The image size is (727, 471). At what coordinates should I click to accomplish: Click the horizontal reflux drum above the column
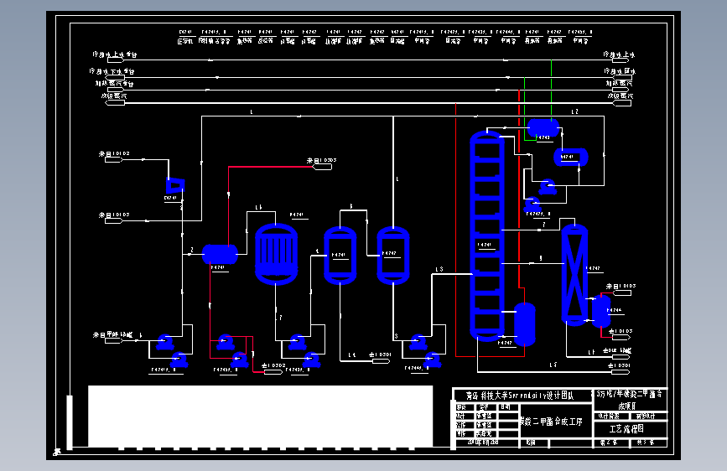pyautogui.click(x=543, y=127)
